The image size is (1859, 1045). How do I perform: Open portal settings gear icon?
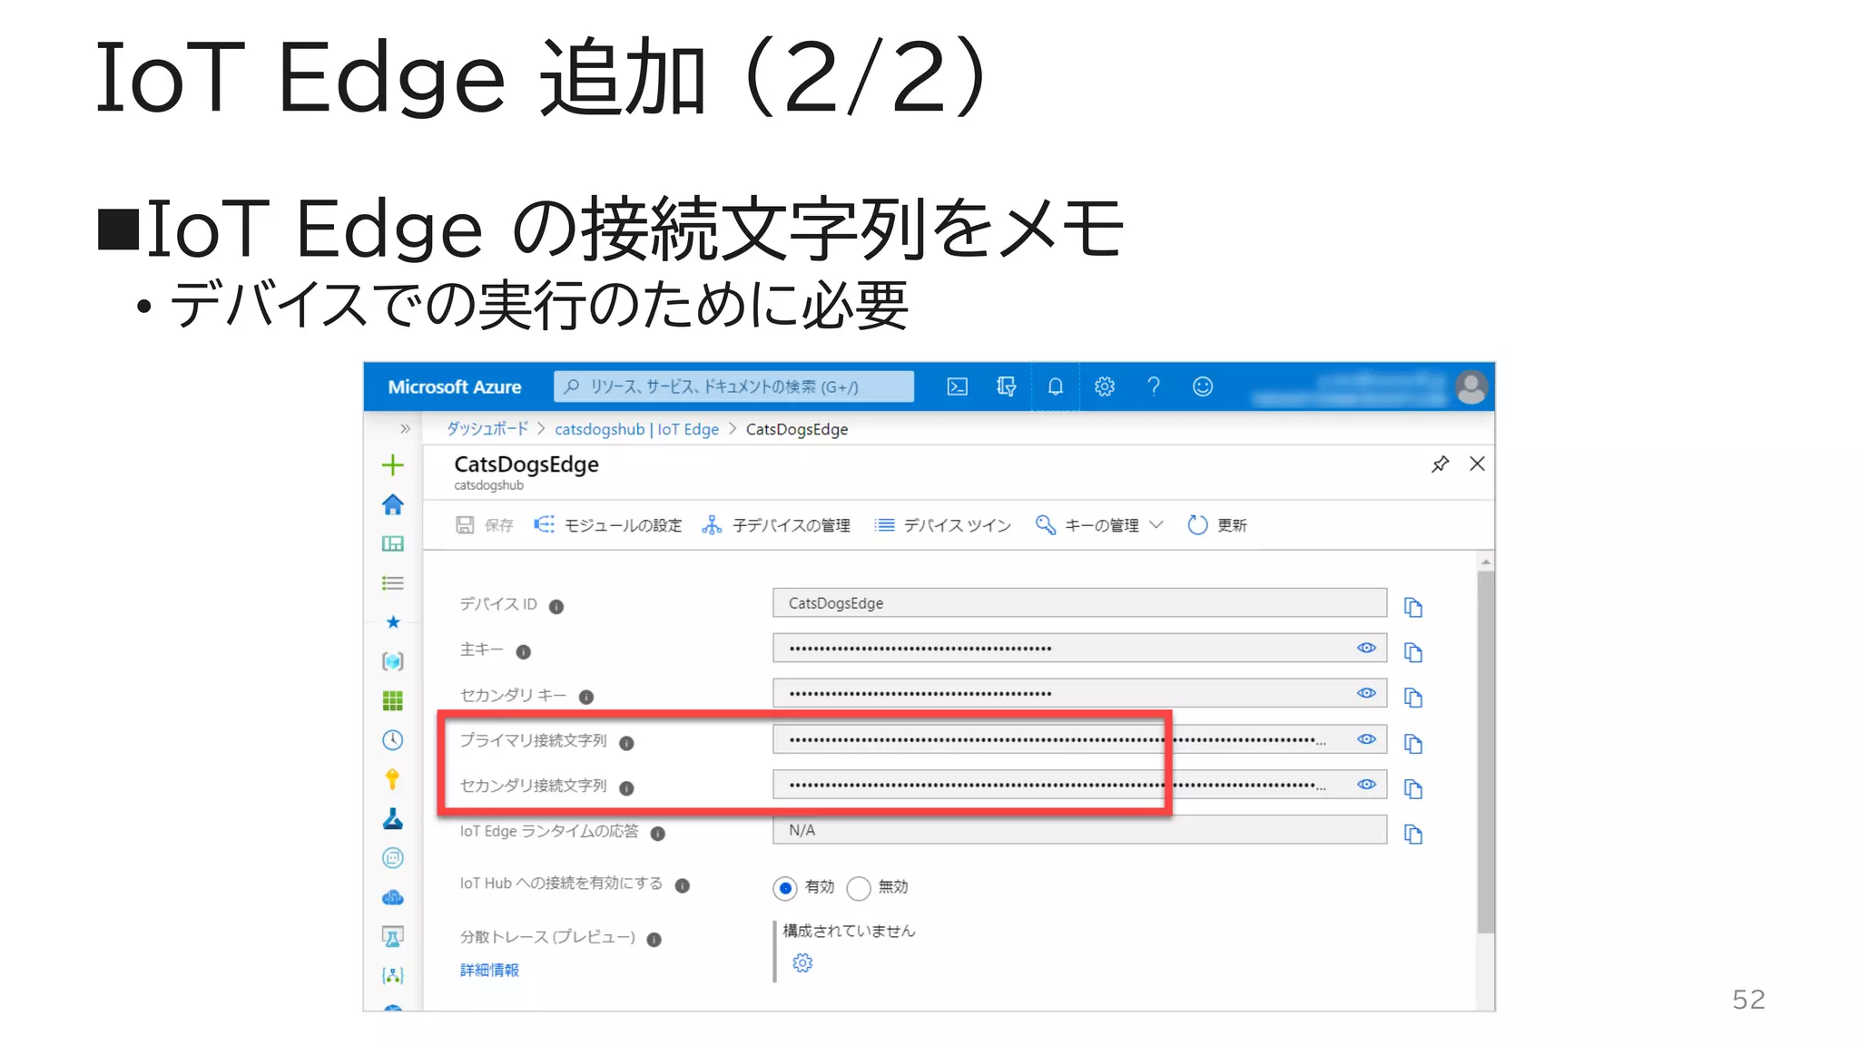[1104, 387]
